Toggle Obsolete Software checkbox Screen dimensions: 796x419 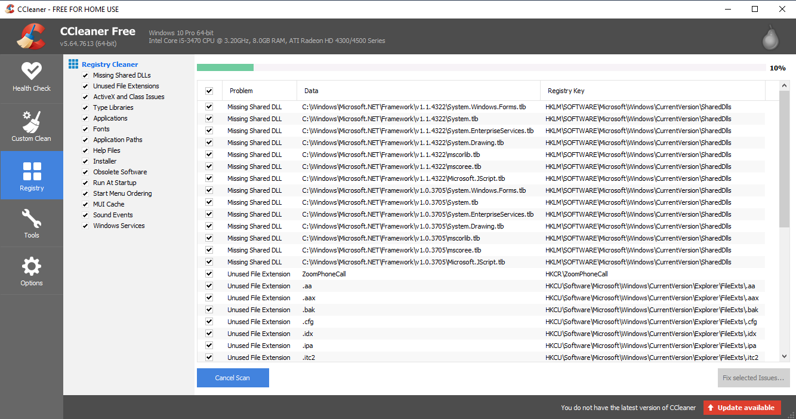pos(85,172)
